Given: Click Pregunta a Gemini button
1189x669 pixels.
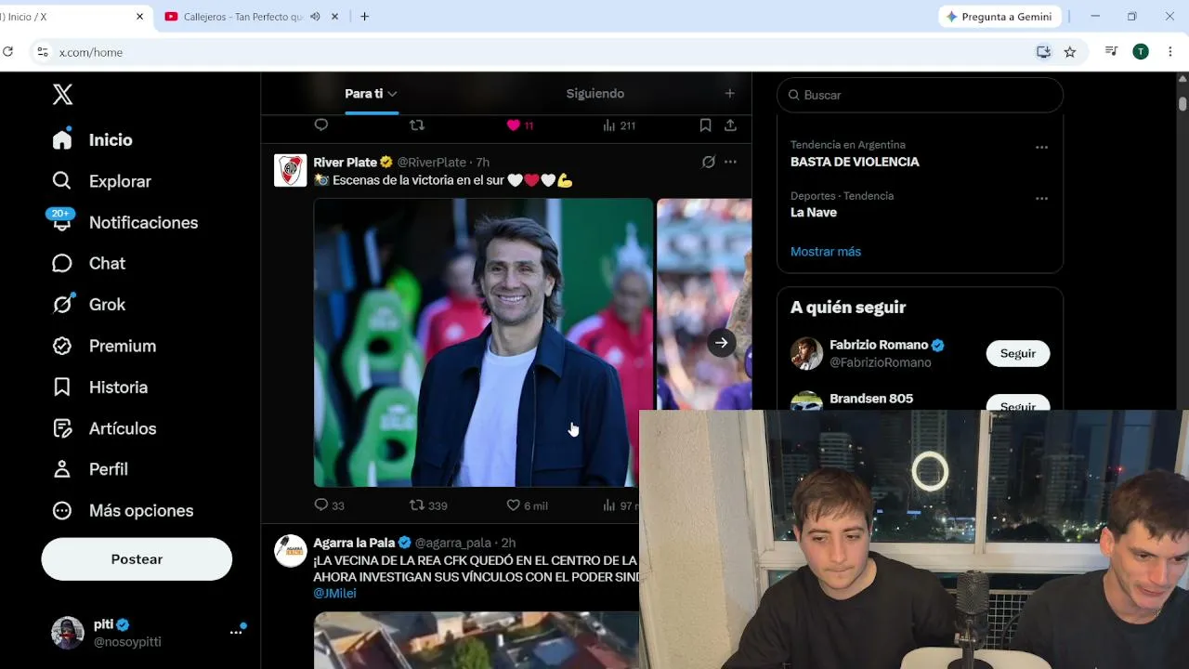Looking at the screenshot, I should pyautogui.click(x=1000, y=17).
